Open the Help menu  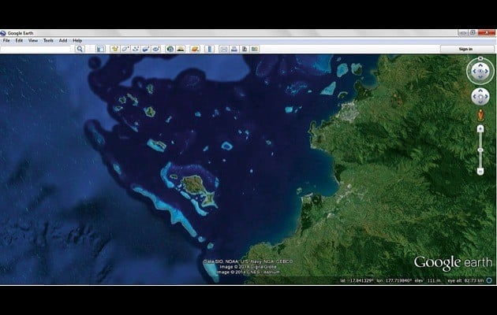coord(77,40)
